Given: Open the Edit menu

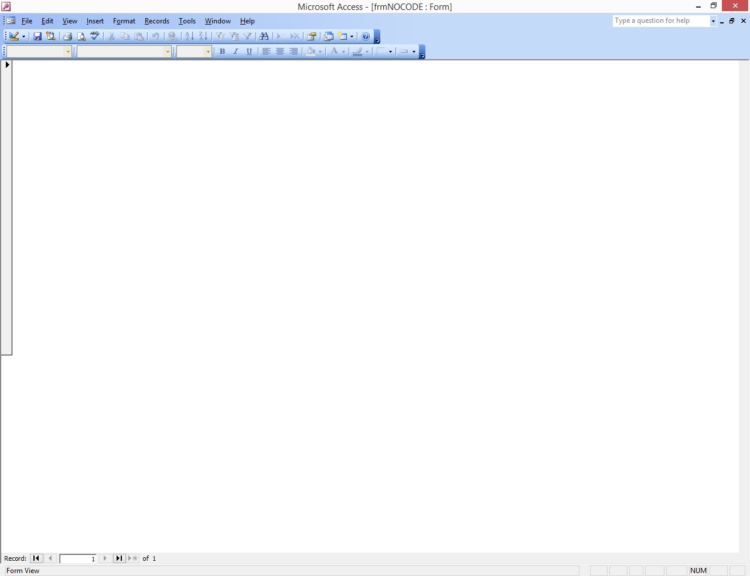Looking at the screenshot, I should [47, 21].
